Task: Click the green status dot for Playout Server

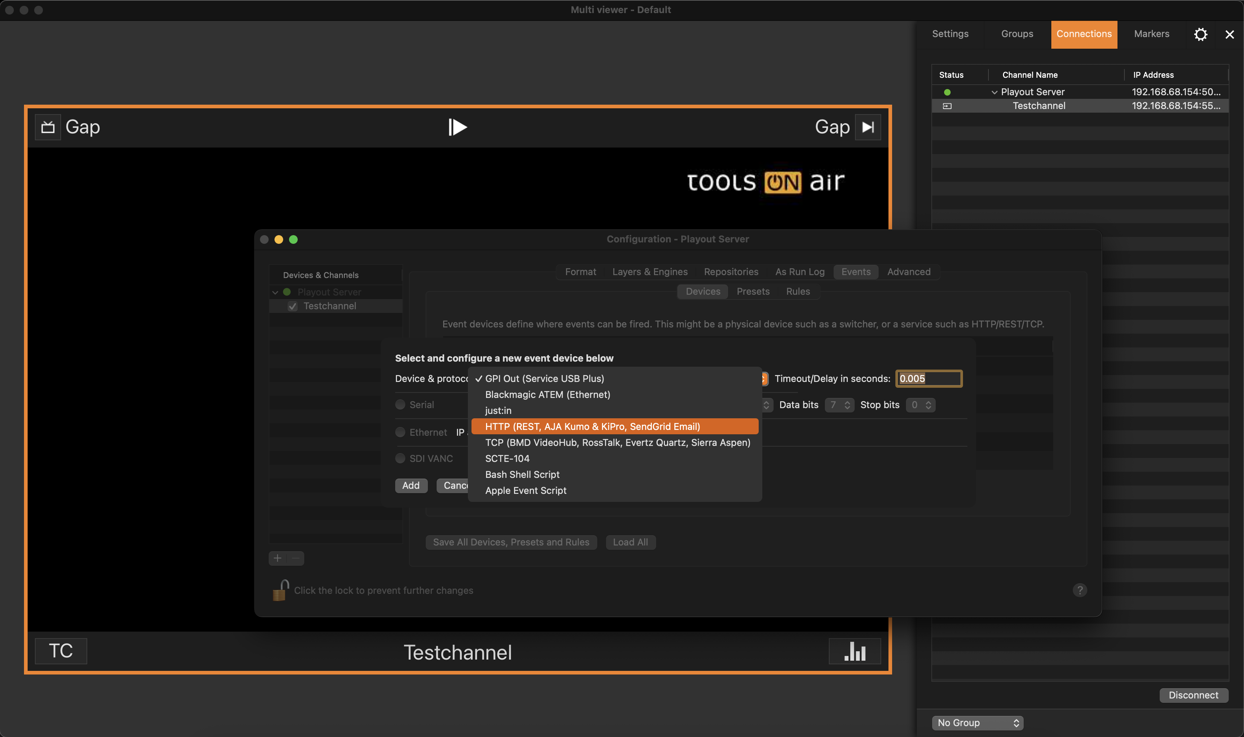Action: pyautogui.click(x=947, y=92)
